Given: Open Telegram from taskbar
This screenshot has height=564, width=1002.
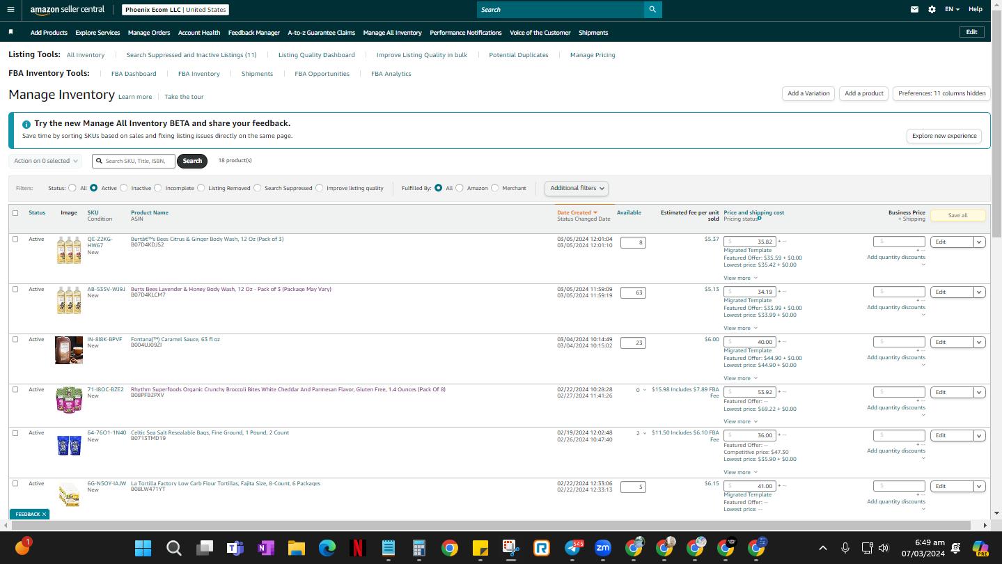Looking at the screenshot, I should click(572, 548).
